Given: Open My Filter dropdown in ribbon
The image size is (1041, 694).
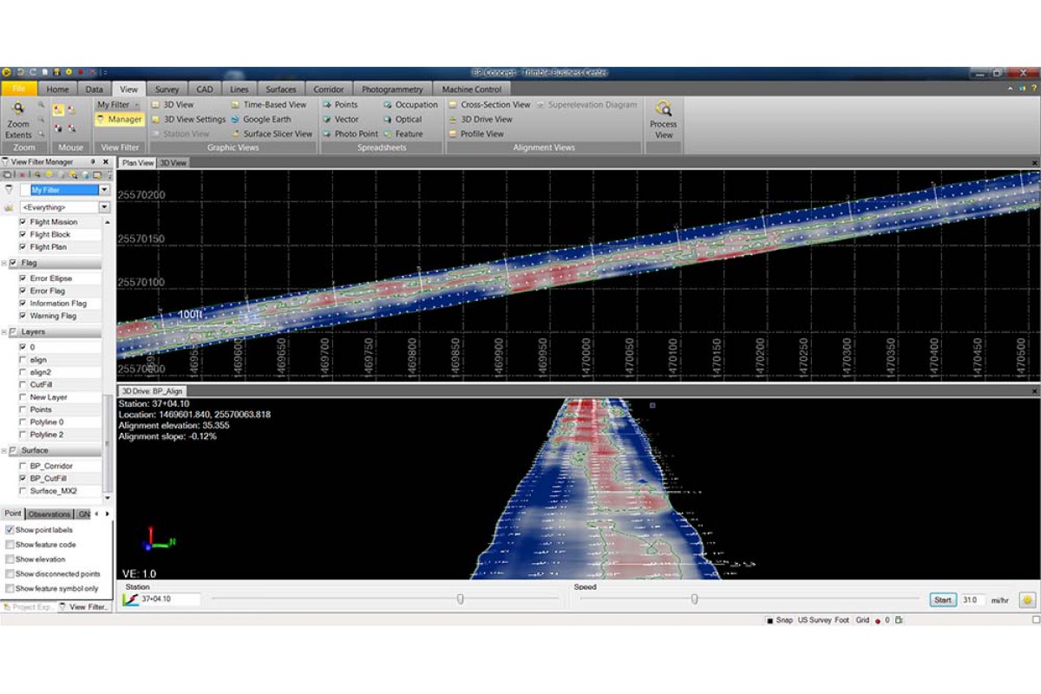Looking at the screenshot, I should click(x=118, y=104).
